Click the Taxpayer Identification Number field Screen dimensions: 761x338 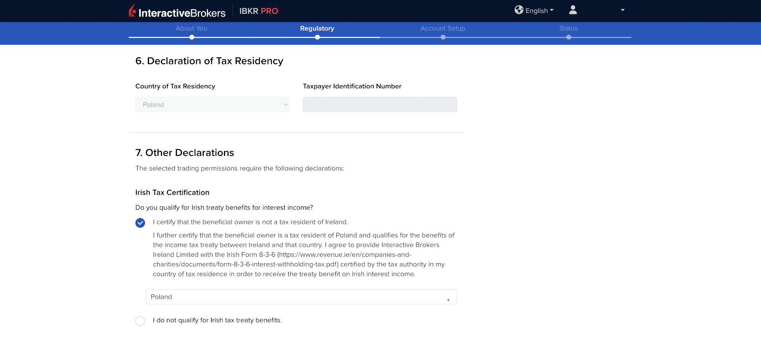[x=380, y=104]
